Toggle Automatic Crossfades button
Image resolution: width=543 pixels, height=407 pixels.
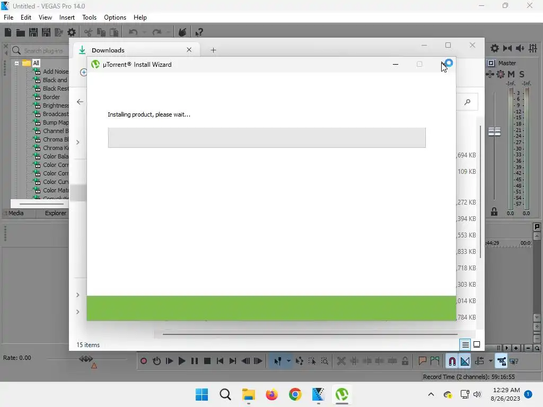(x=465, y=361)
